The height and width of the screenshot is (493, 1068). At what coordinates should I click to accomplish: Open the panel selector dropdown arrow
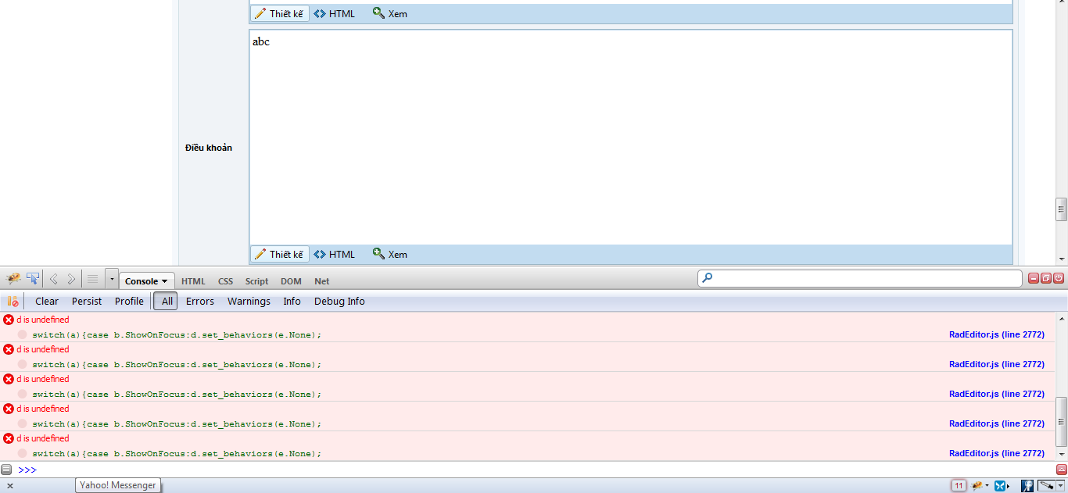(x=112, y=279)
